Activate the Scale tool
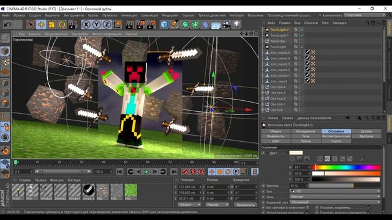The width and height of the screenshot is (392, 220). pyautogui.click(x=51, y=24)
